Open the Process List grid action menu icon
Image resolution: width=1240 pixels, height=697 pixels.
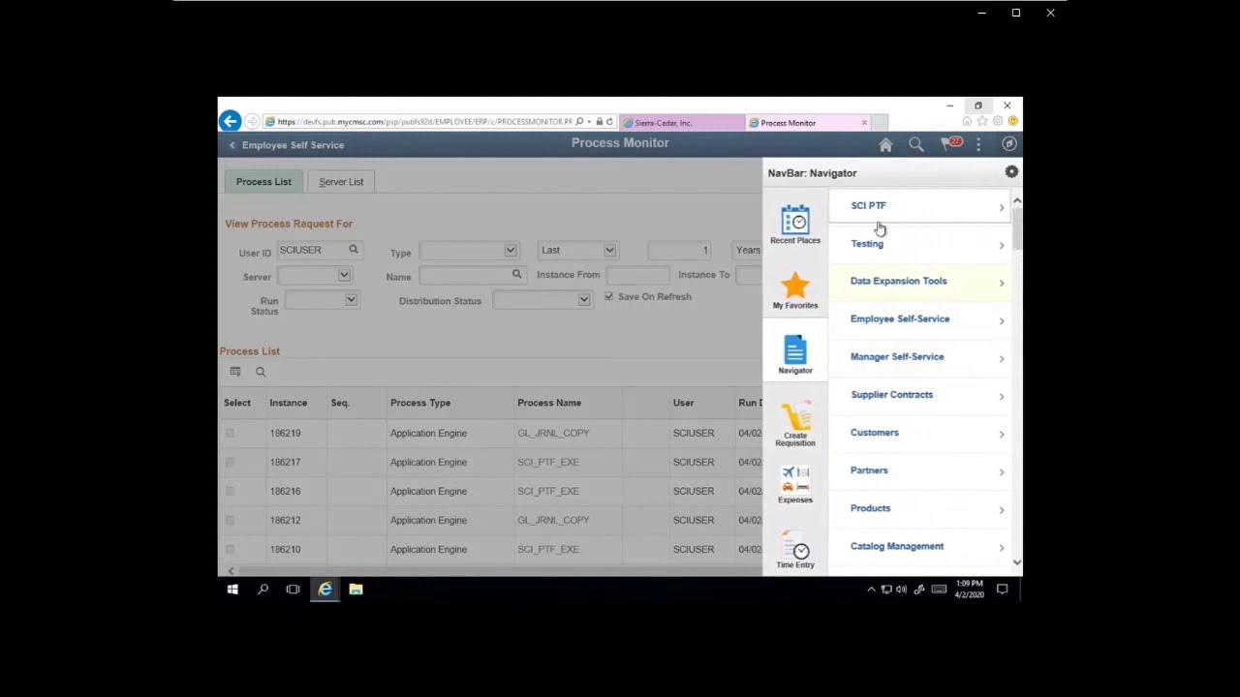click(235, 372)
